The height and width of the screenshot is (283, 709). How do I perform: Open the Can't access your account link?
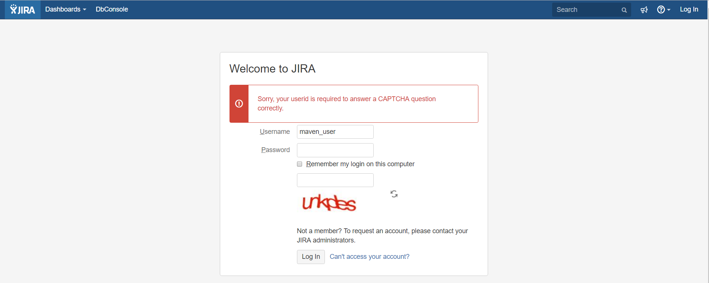[370, 257]
